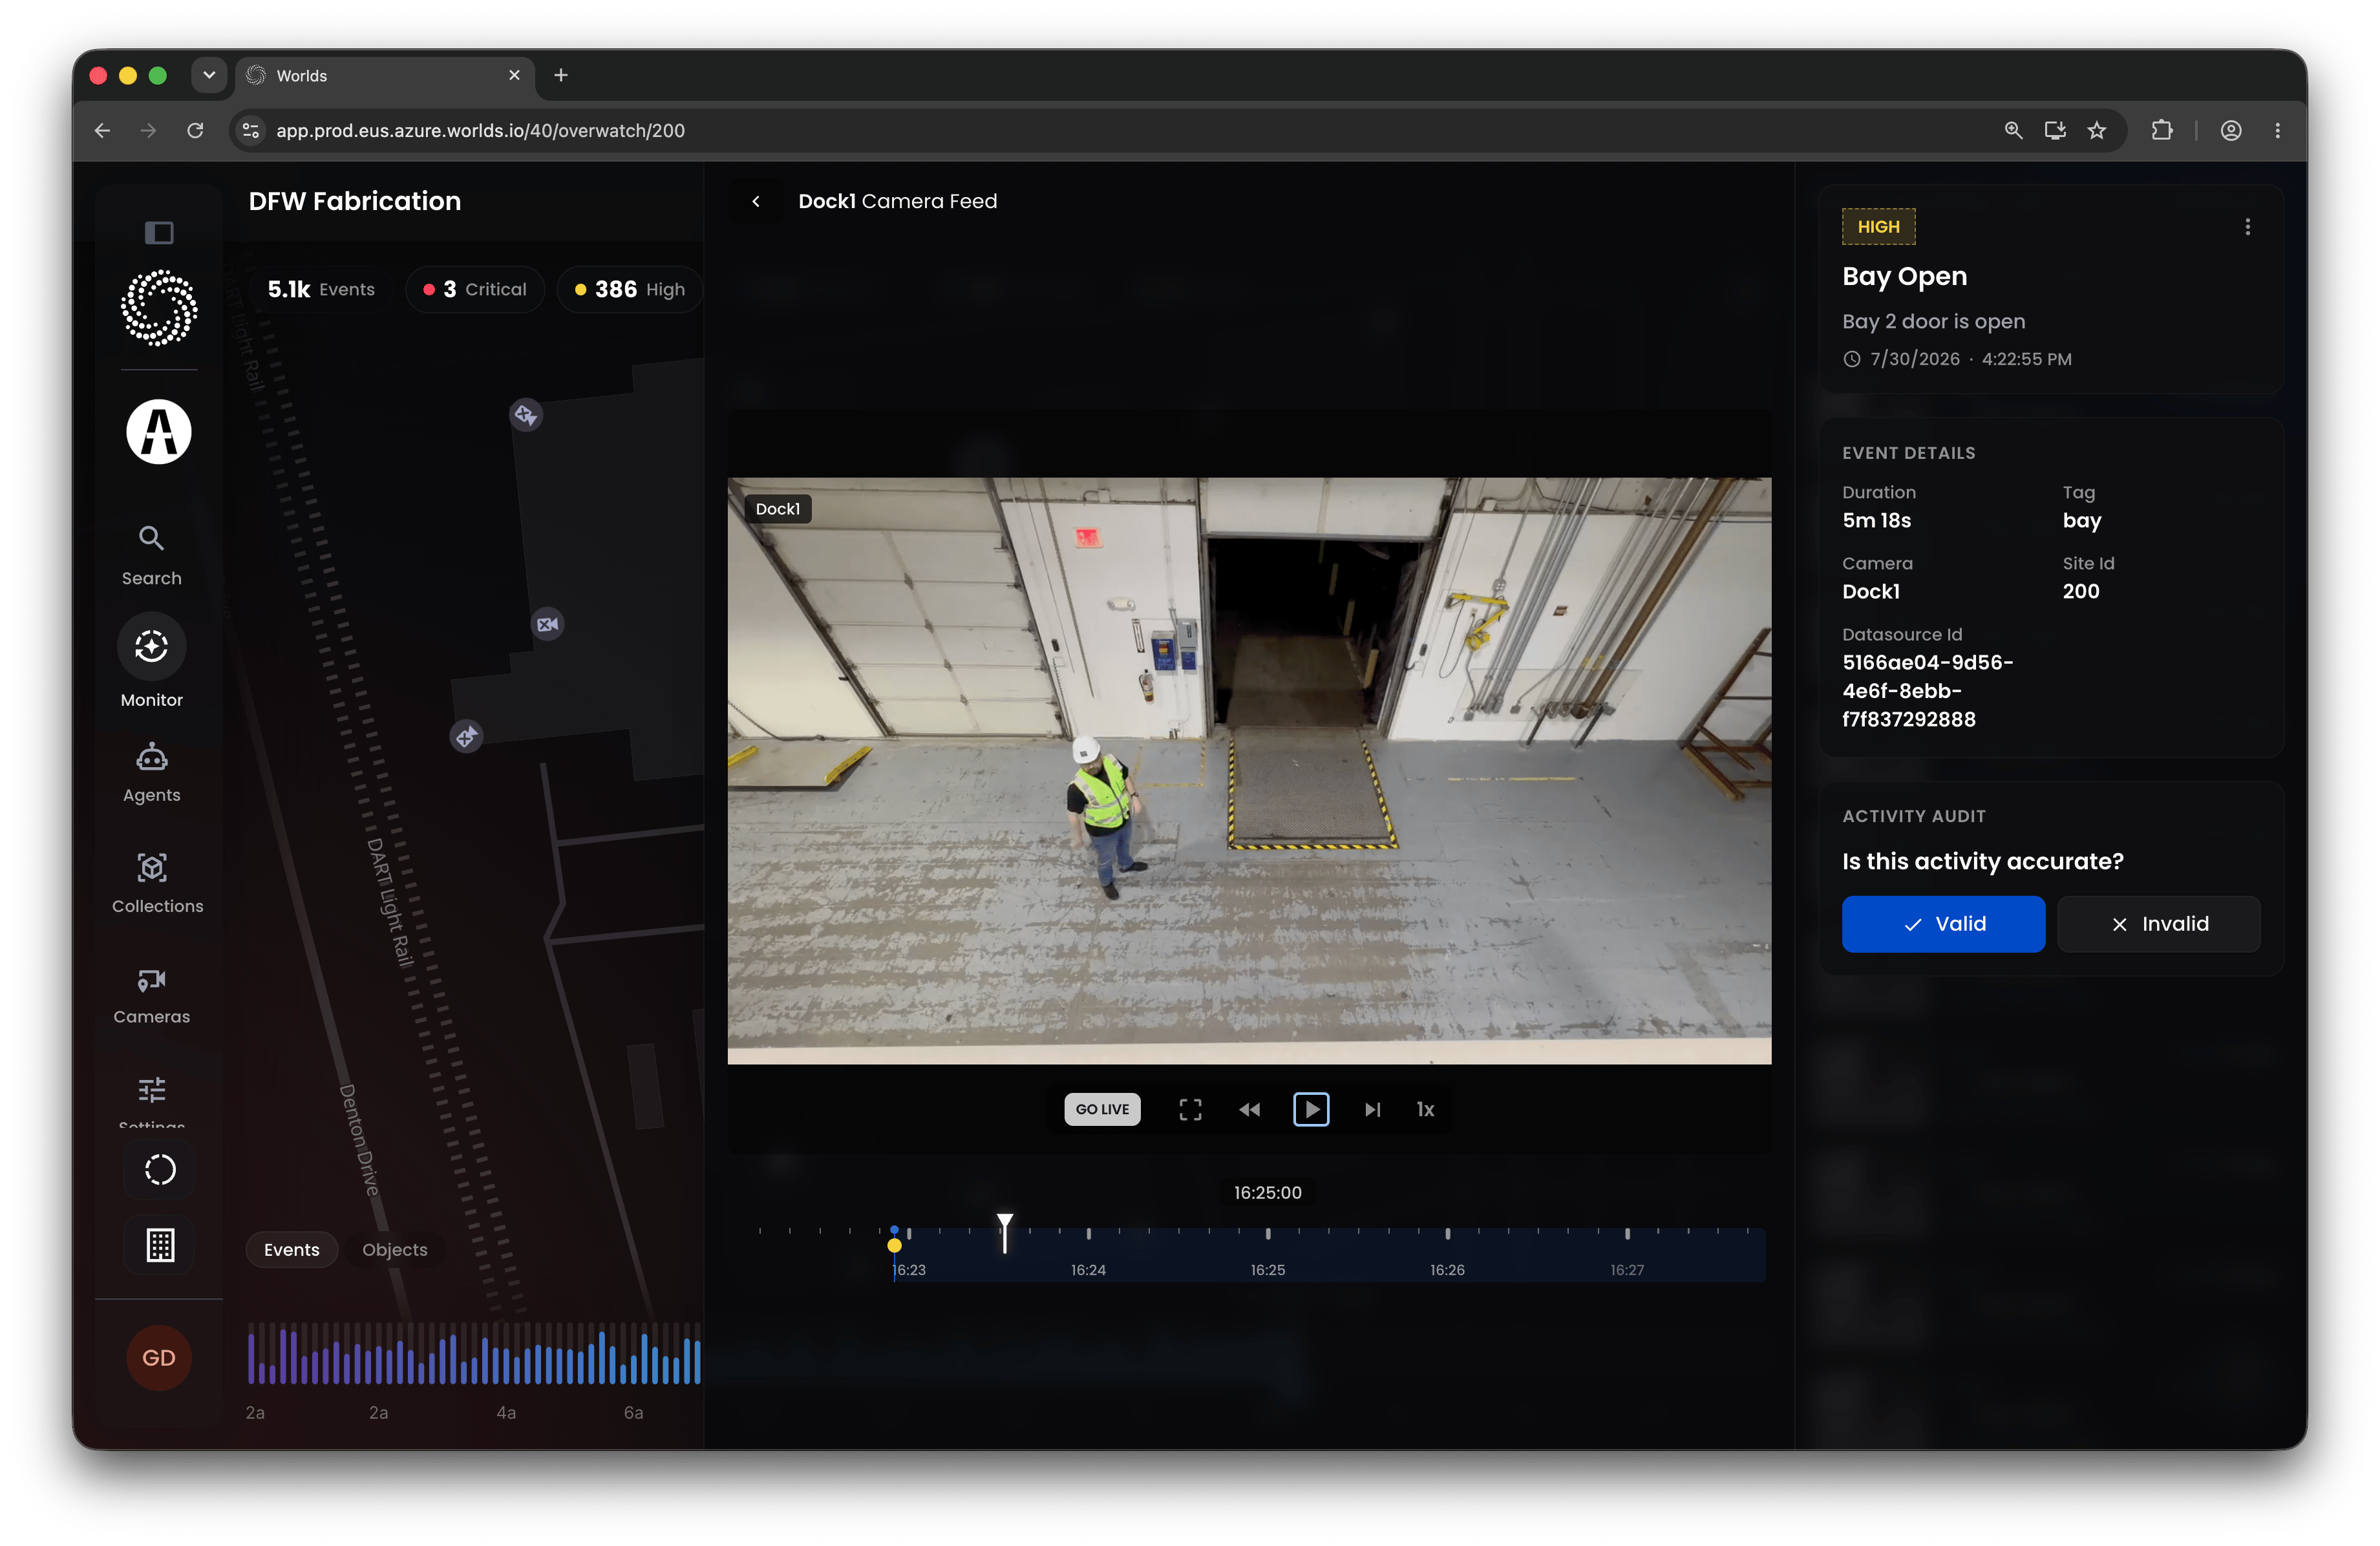The height and width of the screenshot is (1546, 2380).
Task: Filter by 386 High events
Action: pos(630,289)
